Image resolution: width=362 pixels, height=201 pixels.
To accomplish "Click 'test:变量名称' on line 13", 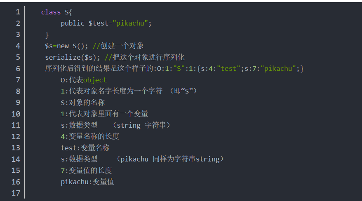I will [x=85, y=148].
